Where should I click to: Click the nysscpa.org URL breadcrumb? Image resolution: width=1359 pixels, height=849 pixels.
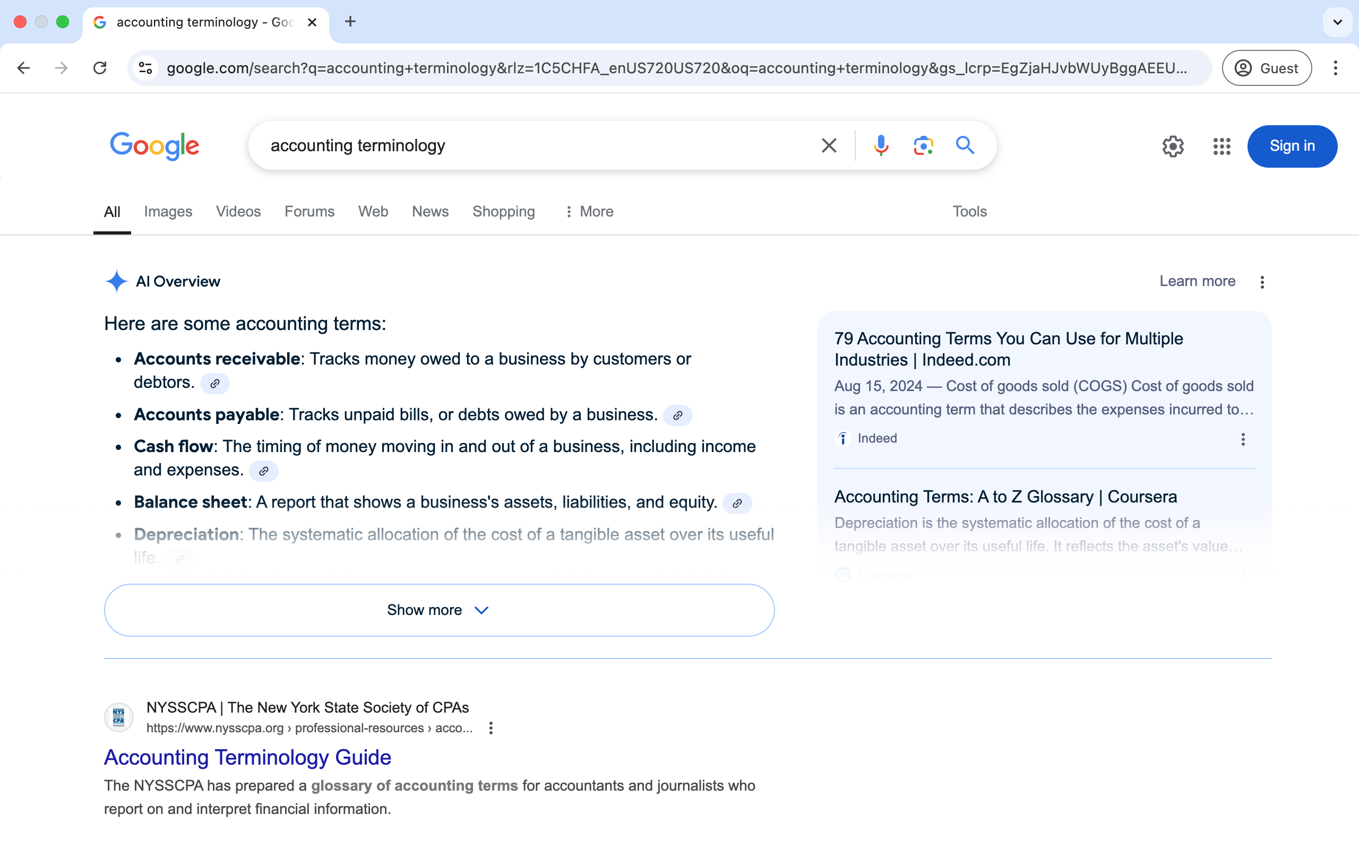point(309,728)
